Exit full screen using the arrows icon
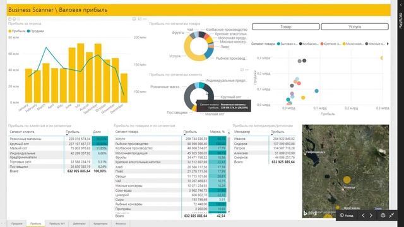 point(391,215)
